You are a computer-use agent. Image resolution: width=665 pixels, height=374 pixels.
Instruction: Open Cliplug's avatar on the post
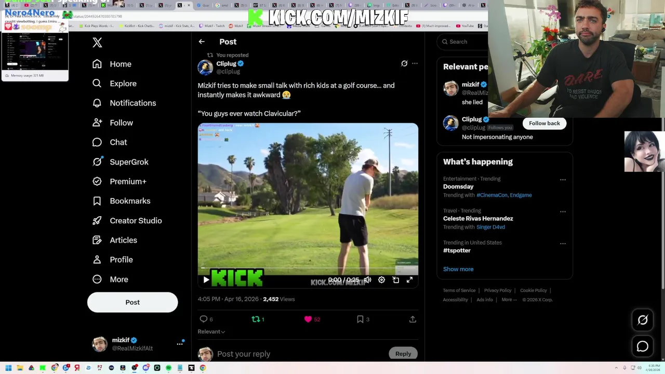pos(205,68)
